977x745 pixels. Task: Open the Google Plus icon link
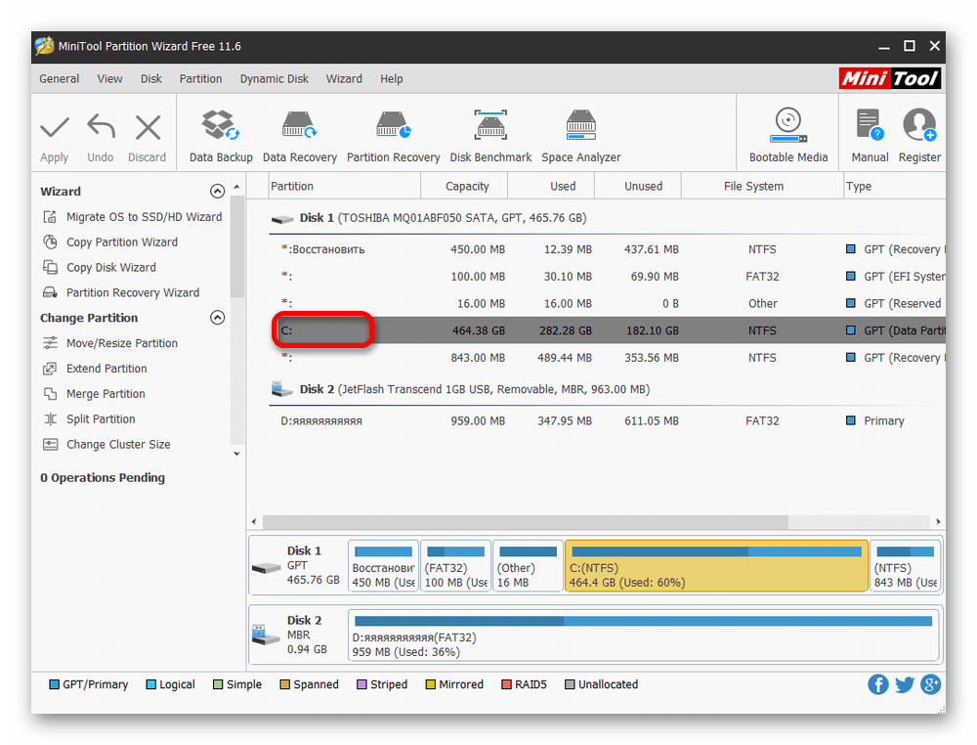(x=930, y=684)
